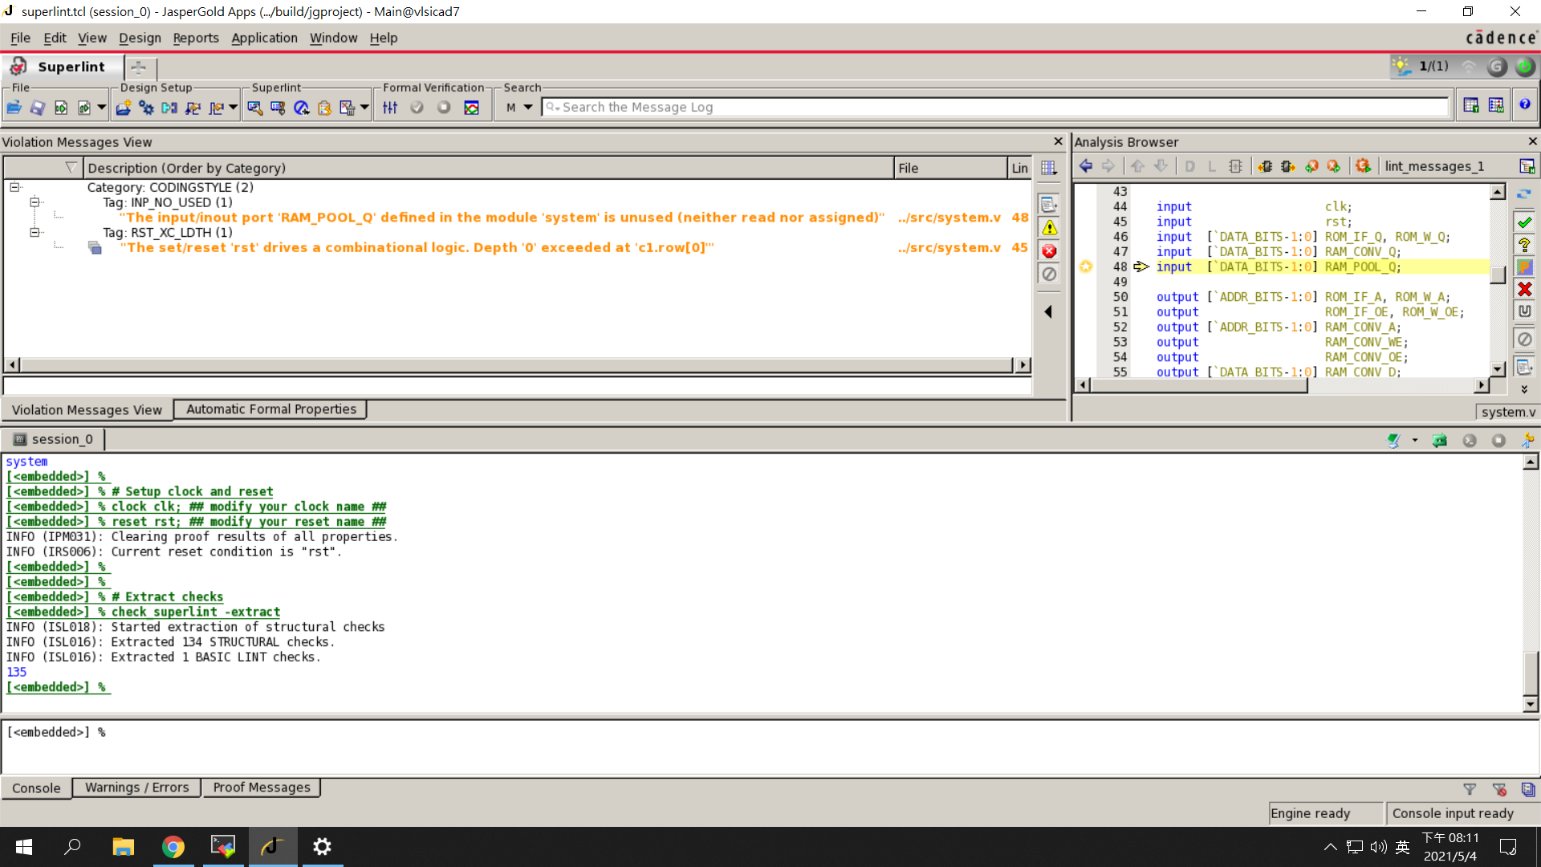Toggle the yellow warning filter button
The width and height of the screenshot is (1541, 867).
[x=1049, y=228]
